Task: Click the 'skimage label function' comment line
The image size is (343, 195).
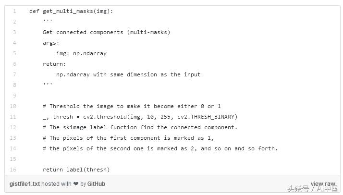Action: tap(140, 127)
